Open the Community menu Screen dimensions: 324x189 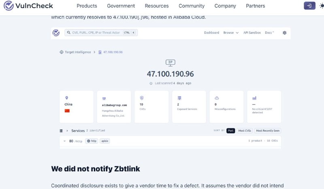pyautogui.click(x=192, y=6)
